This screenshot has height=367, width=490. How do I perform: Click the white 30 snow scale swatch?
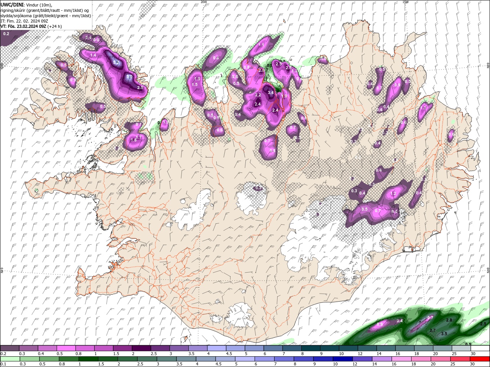pyautogui.click(x=480, y=348)
